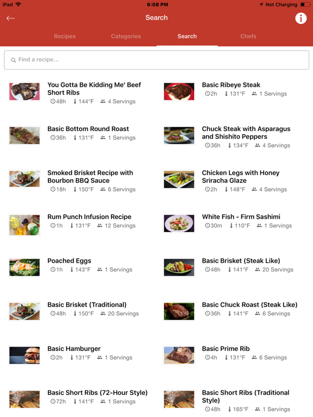The width and height of the screenshot is (313, 417).
Task: Tap thermometer icon for Poached Eggs
Action: tap(72, 269)
